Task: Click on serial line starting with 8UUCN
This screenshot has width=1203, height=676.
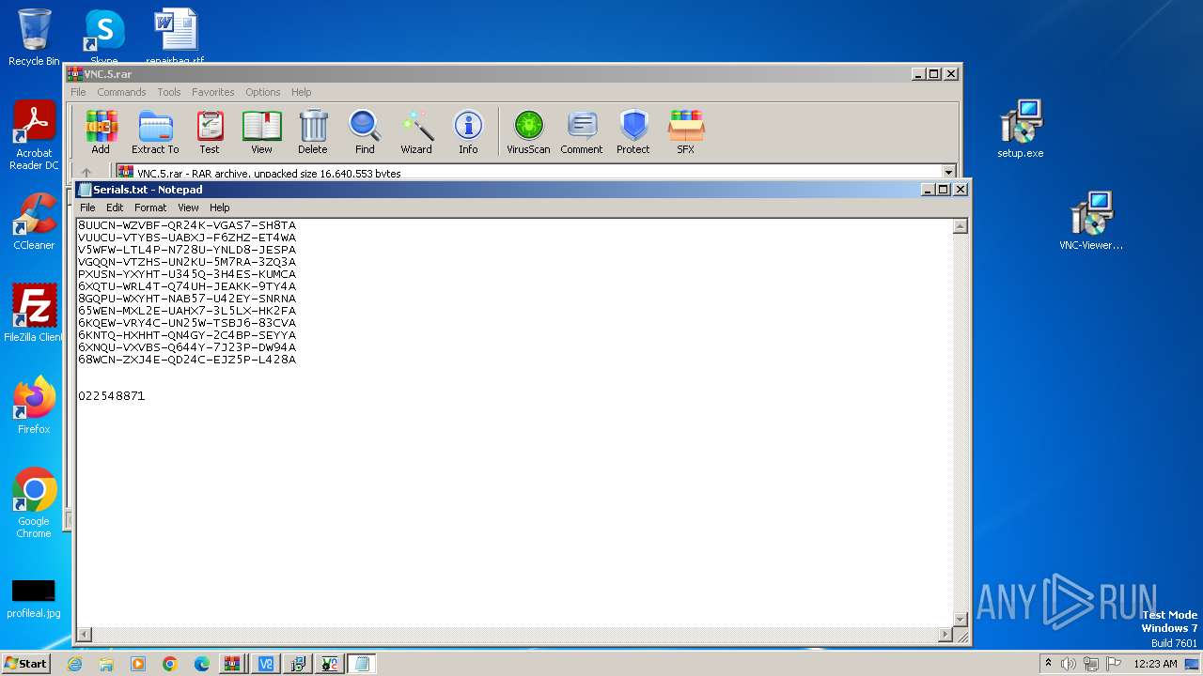Action: (187, 225)
